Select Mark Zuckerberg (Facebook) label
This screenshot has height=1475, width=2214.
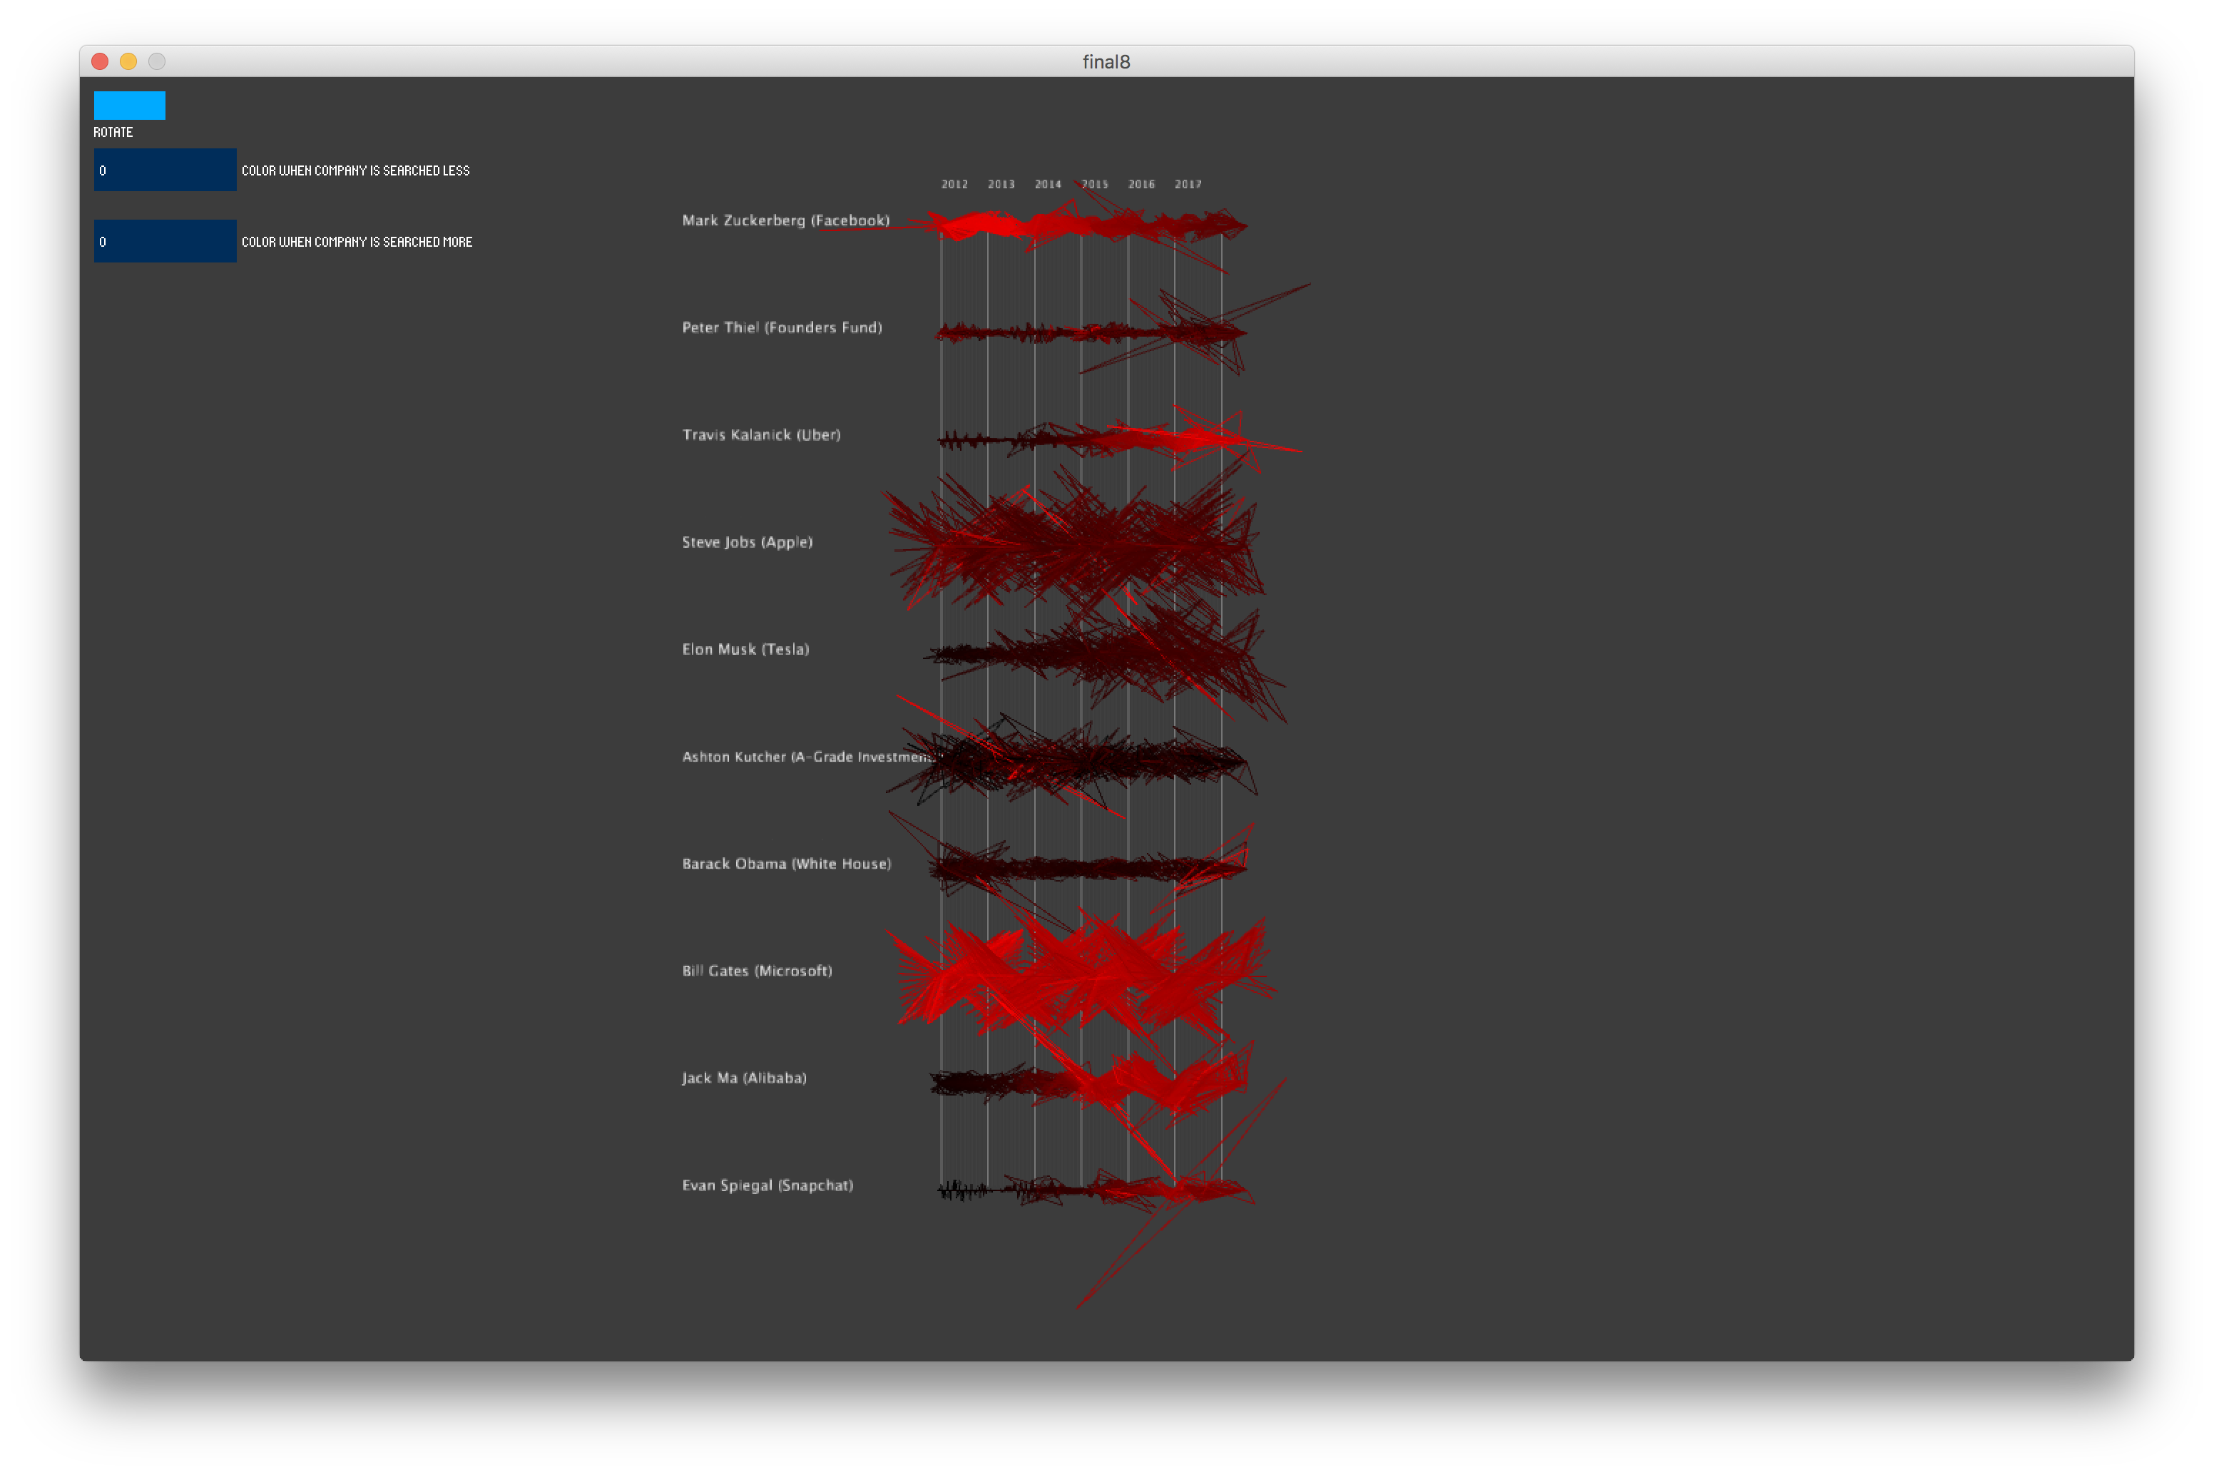[x=785, y=220]
